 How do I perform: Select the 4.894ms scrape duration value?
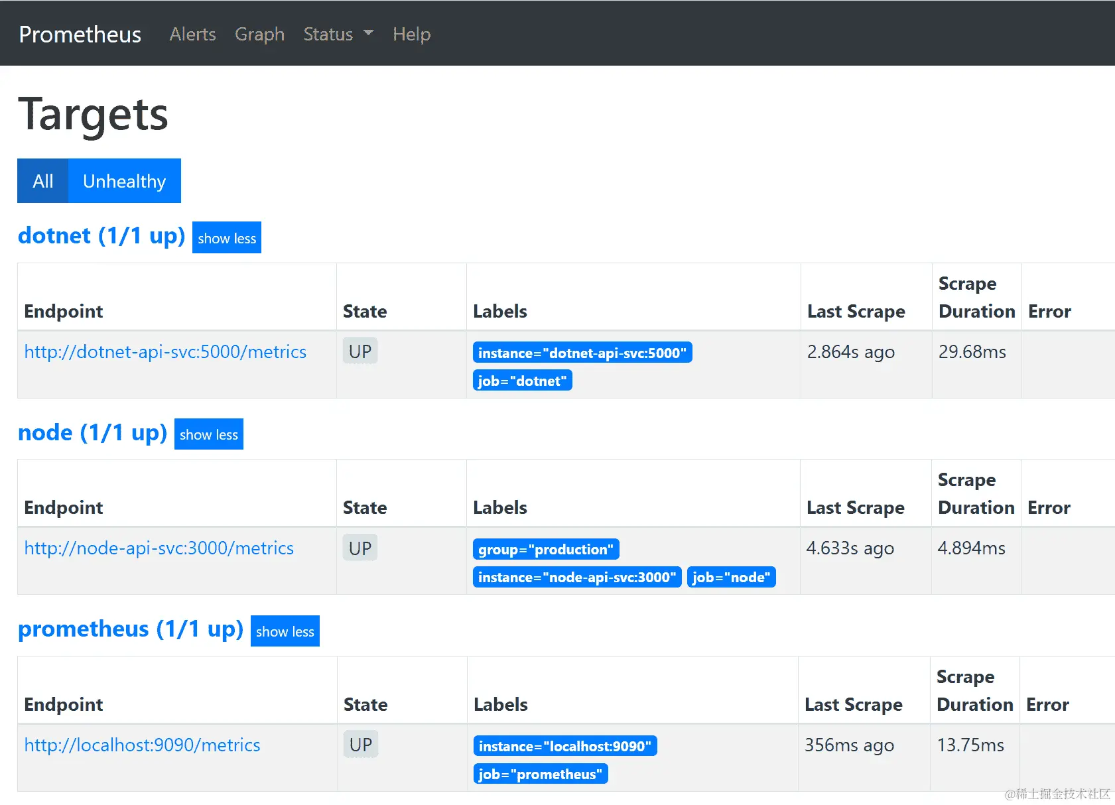(972, 548)
